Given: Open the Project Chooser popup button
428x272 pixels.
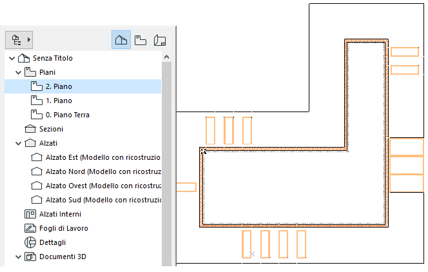Looking at the screenshot, I should pos(19,40).
